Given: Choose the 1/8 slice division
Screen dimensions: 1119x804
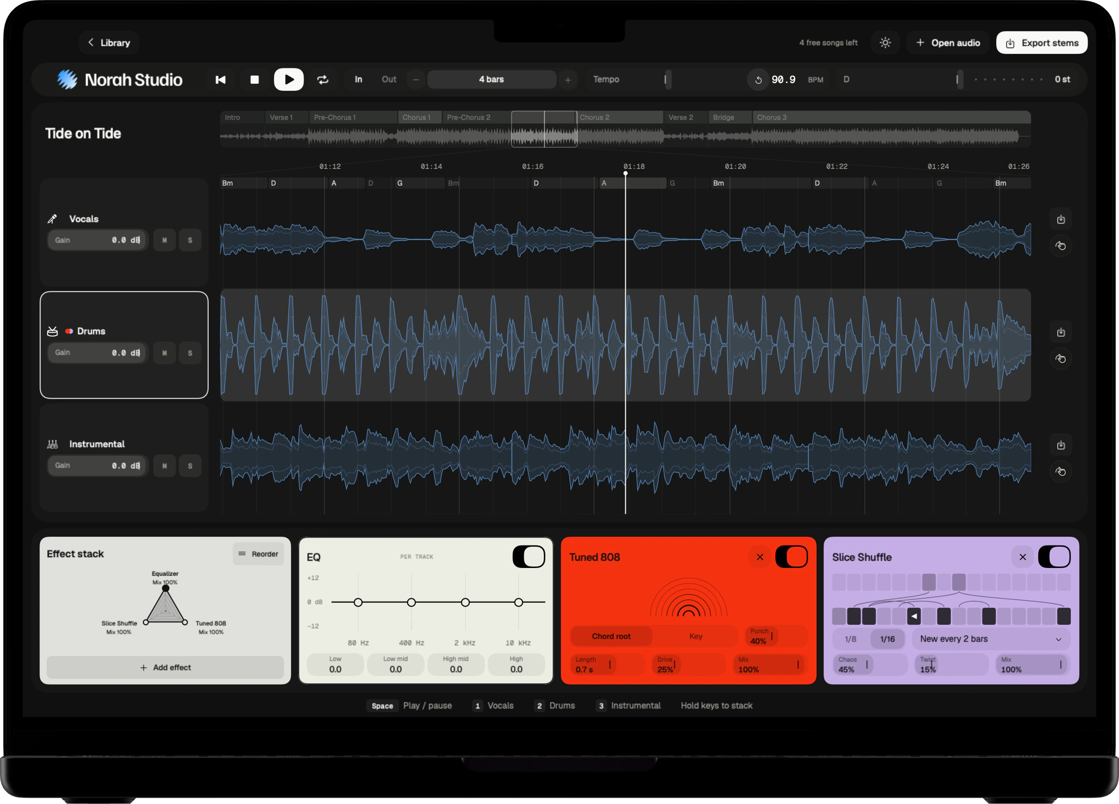Looking at the screenshot, I should (x=850, y=639).
